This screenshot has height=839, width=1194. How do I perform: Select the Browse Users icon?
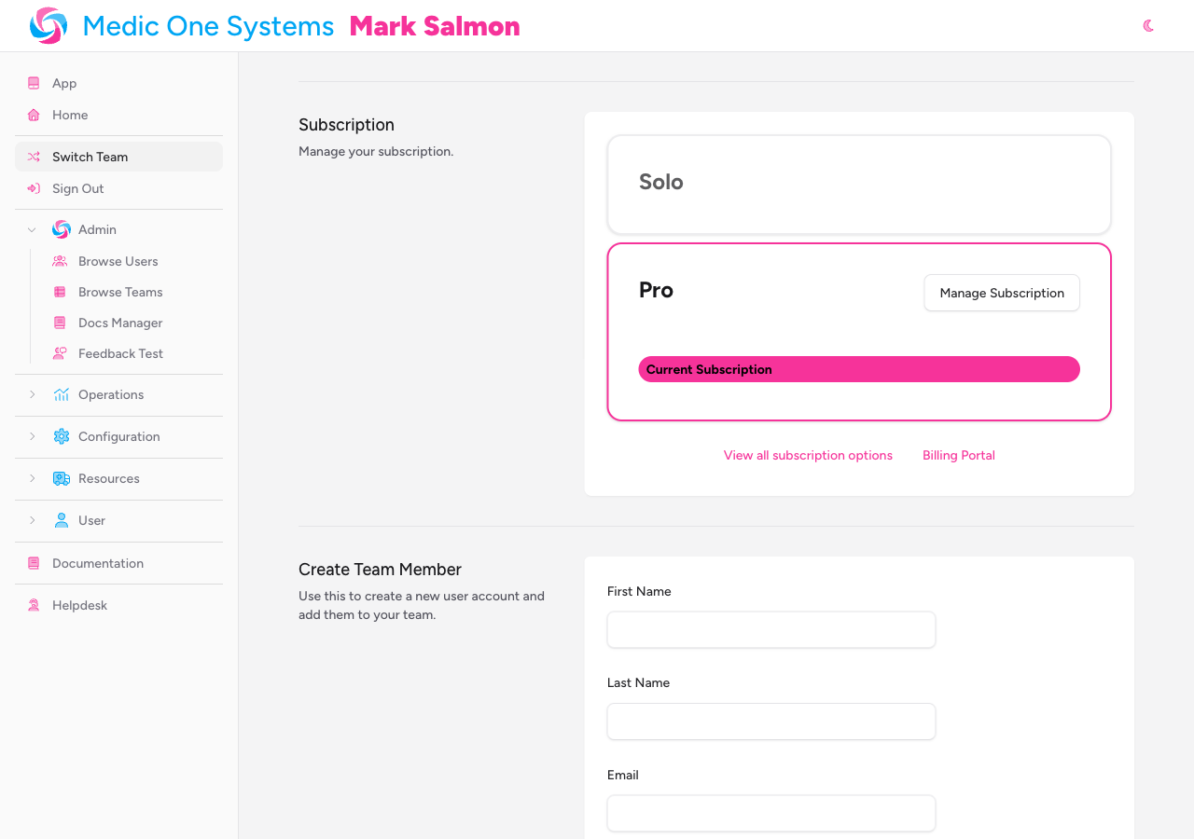(x=59, y=261)
